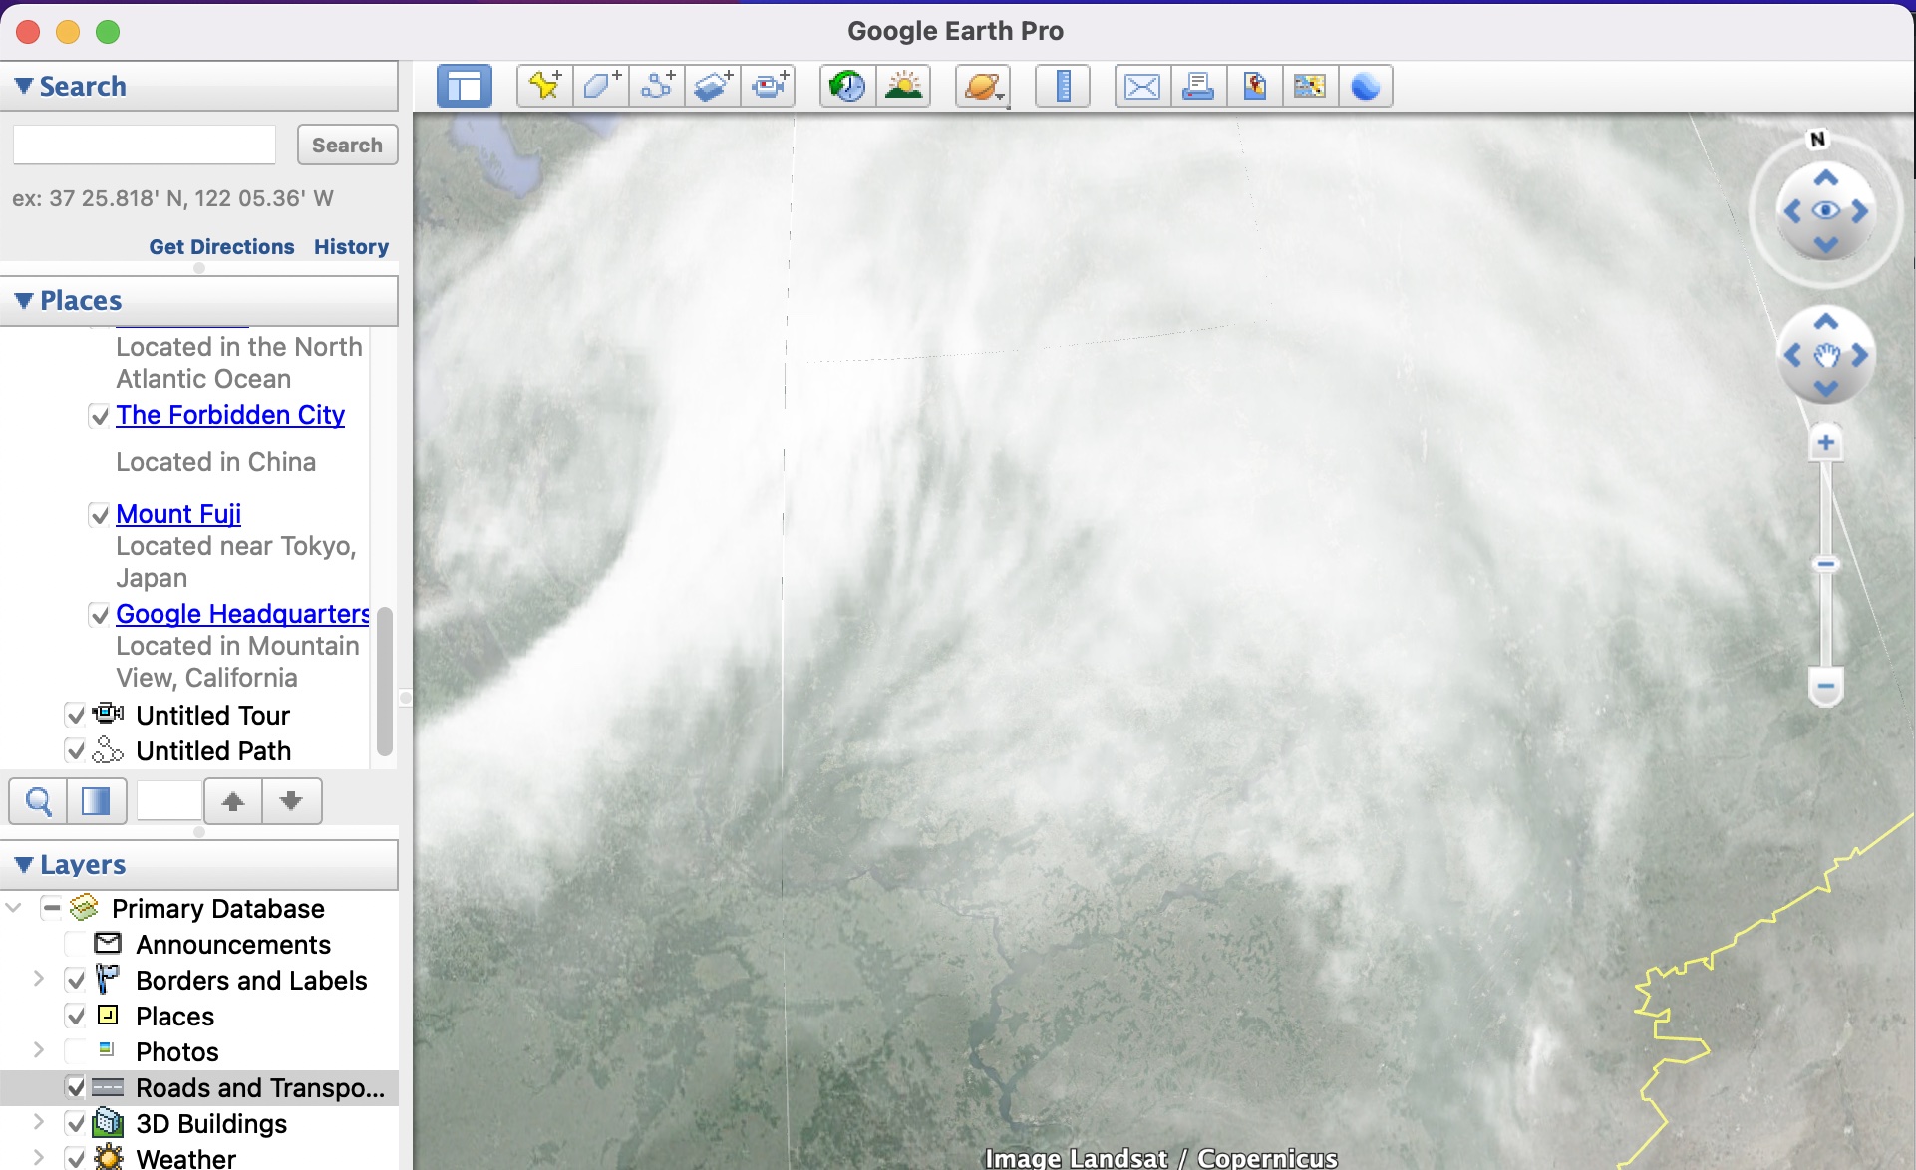The width and height of the screenshot is (1916, 1170).
Task: Move selected place up arrow
Action: pyautogui.click(x=233, y=801)
